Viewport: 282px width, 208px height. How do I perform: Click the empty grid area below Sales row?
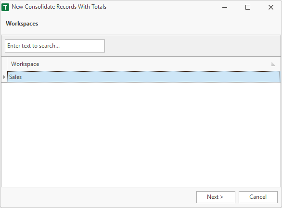click(x=141, y=135)
